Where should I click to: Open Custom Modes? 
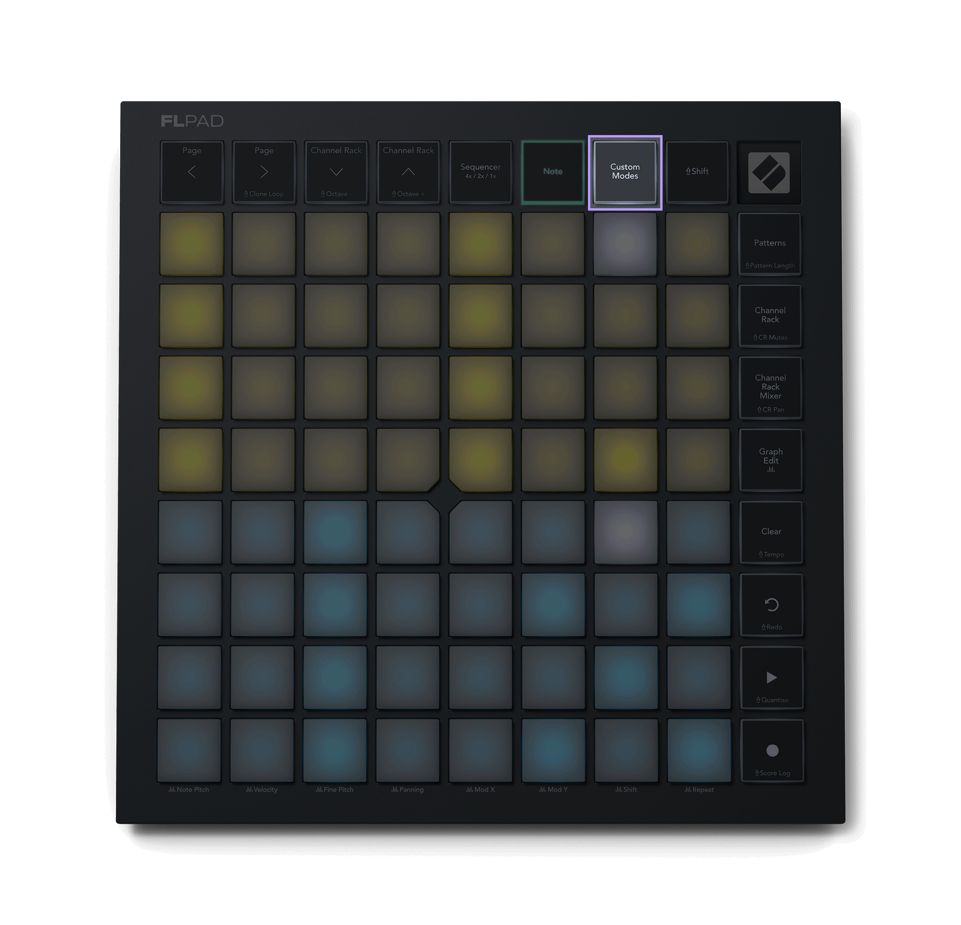625,172
